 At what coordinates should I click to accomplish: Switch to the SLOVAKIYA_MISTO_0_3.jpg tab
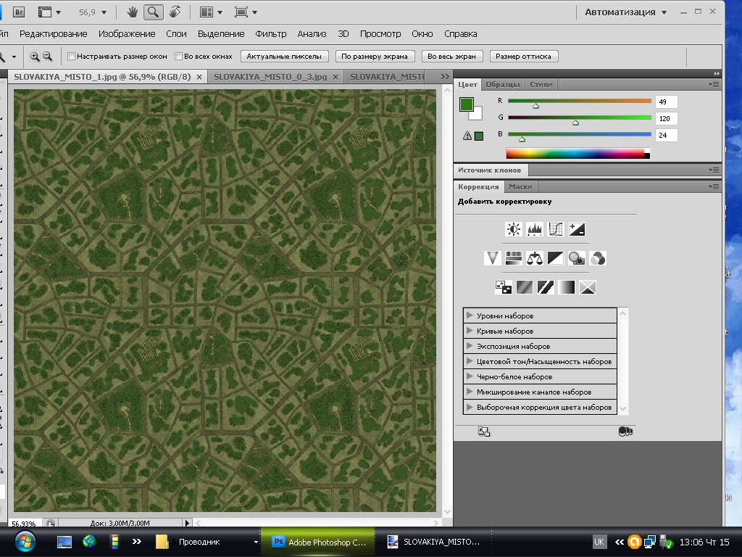(x=270, y=76)
